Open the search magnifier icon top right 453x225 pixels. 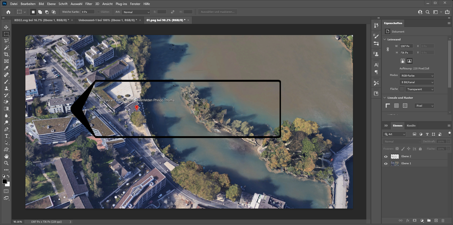click(x=428, y=12)
